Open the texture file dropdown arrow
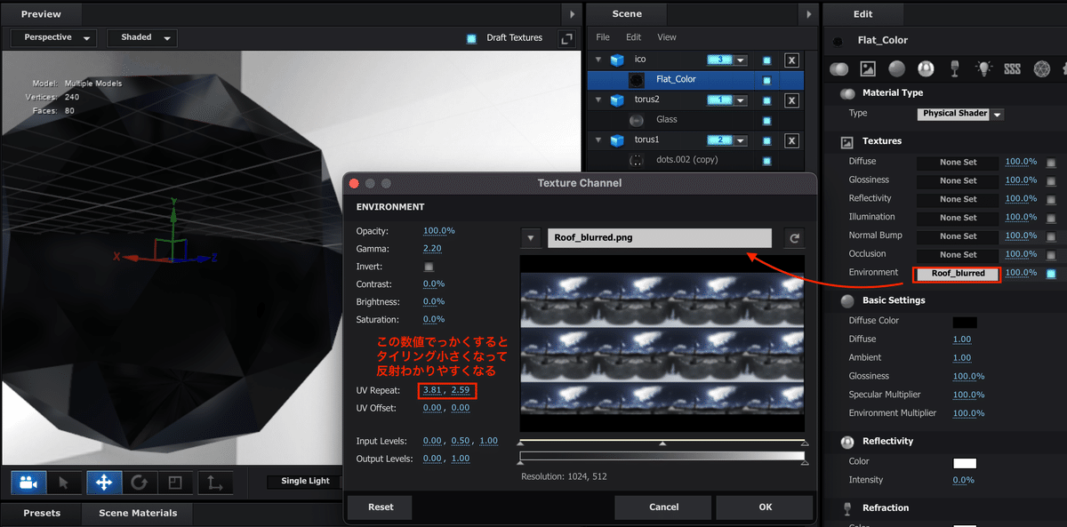Image resolution: width=1067 pixels, height=527 pixels. 531,238
